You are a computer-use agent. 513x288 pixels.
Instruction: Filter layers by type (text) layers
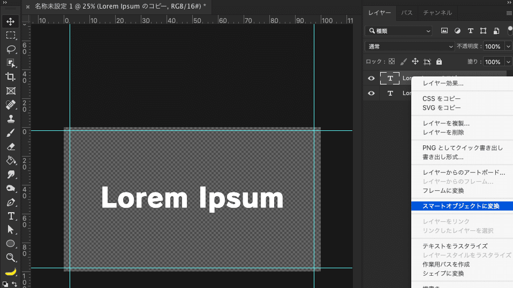tap(471, 30)
